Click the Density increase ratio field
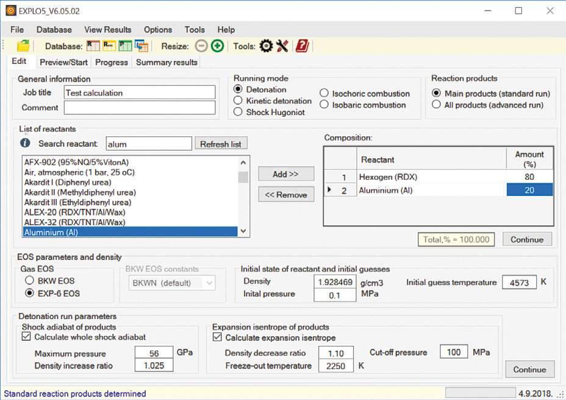 coord(154,365)
